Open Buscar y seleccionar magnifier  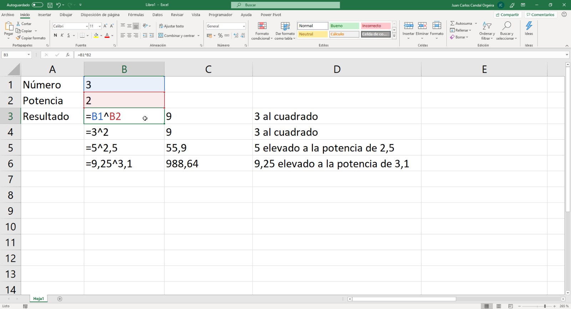pos(506,26)
